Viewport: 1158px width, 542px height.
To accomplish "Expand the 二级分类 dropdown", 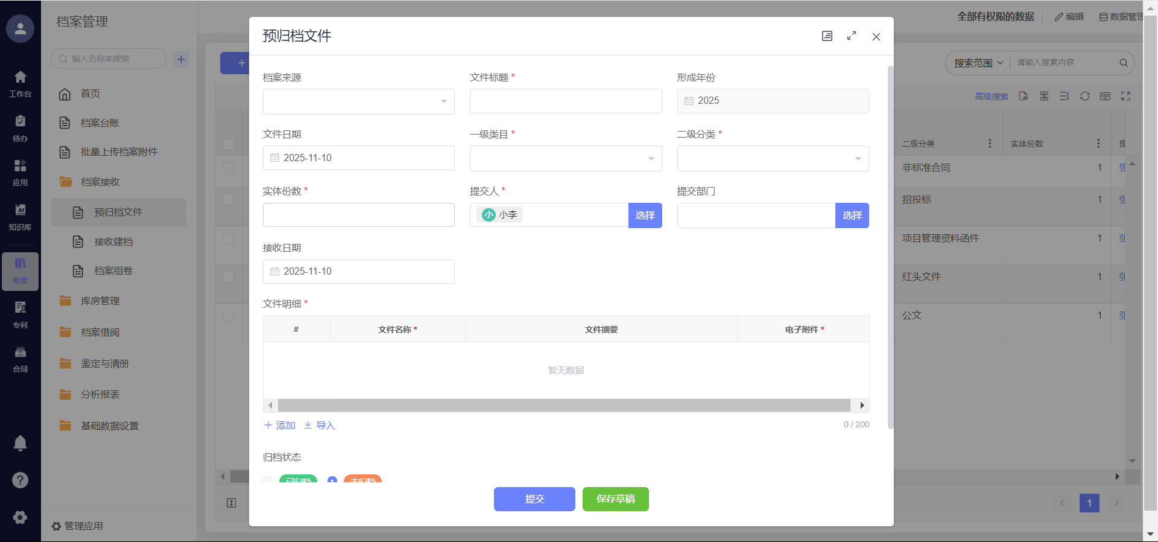I will [772, 158].
